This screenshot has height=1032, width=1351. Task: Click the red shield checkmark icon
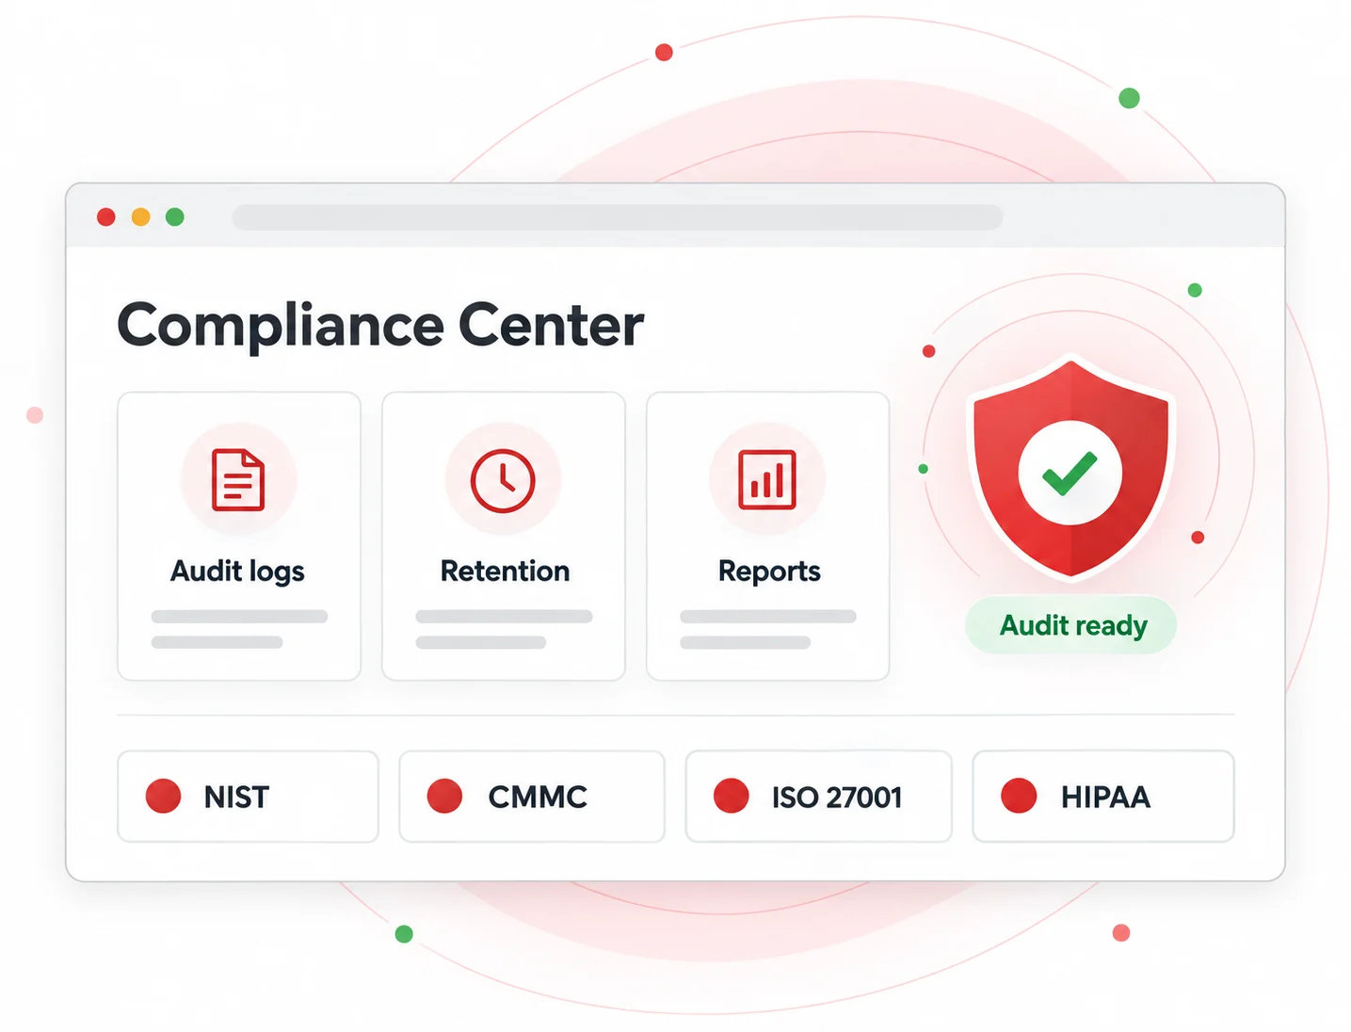(x=1070, y=468)
